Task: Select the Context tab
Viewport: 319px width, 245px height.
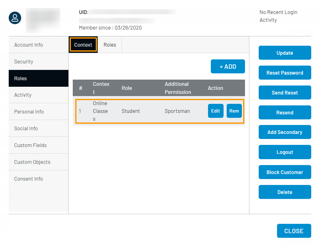Action: pos(83,44)
